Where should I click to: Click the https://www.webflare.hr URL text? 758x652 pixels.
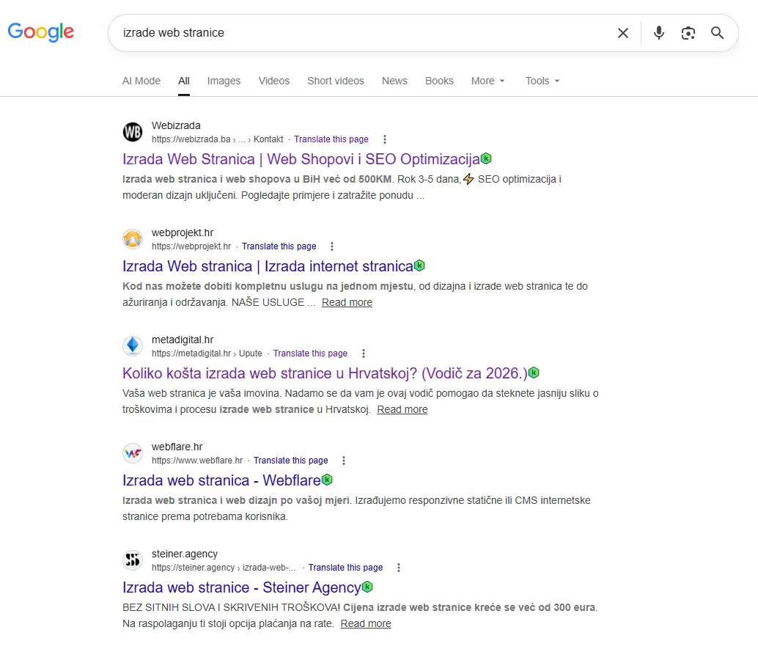coord(197,461)
